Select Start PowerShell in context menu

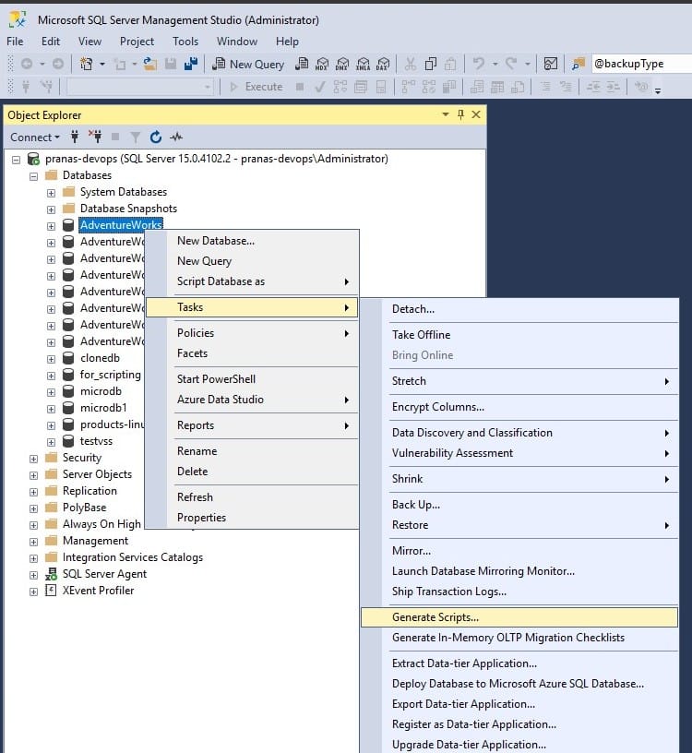[252, 379]
